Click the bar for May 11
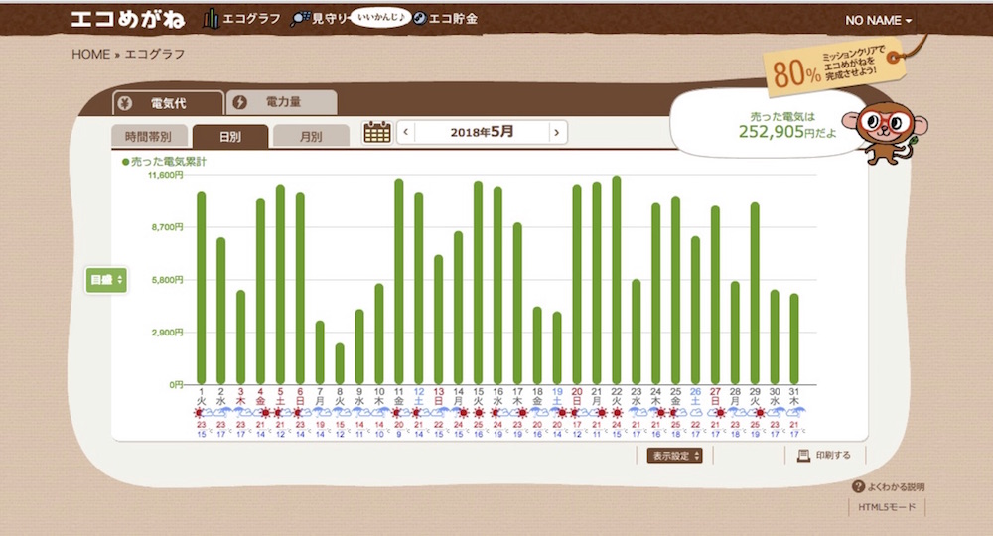 (x=399, y=281)
